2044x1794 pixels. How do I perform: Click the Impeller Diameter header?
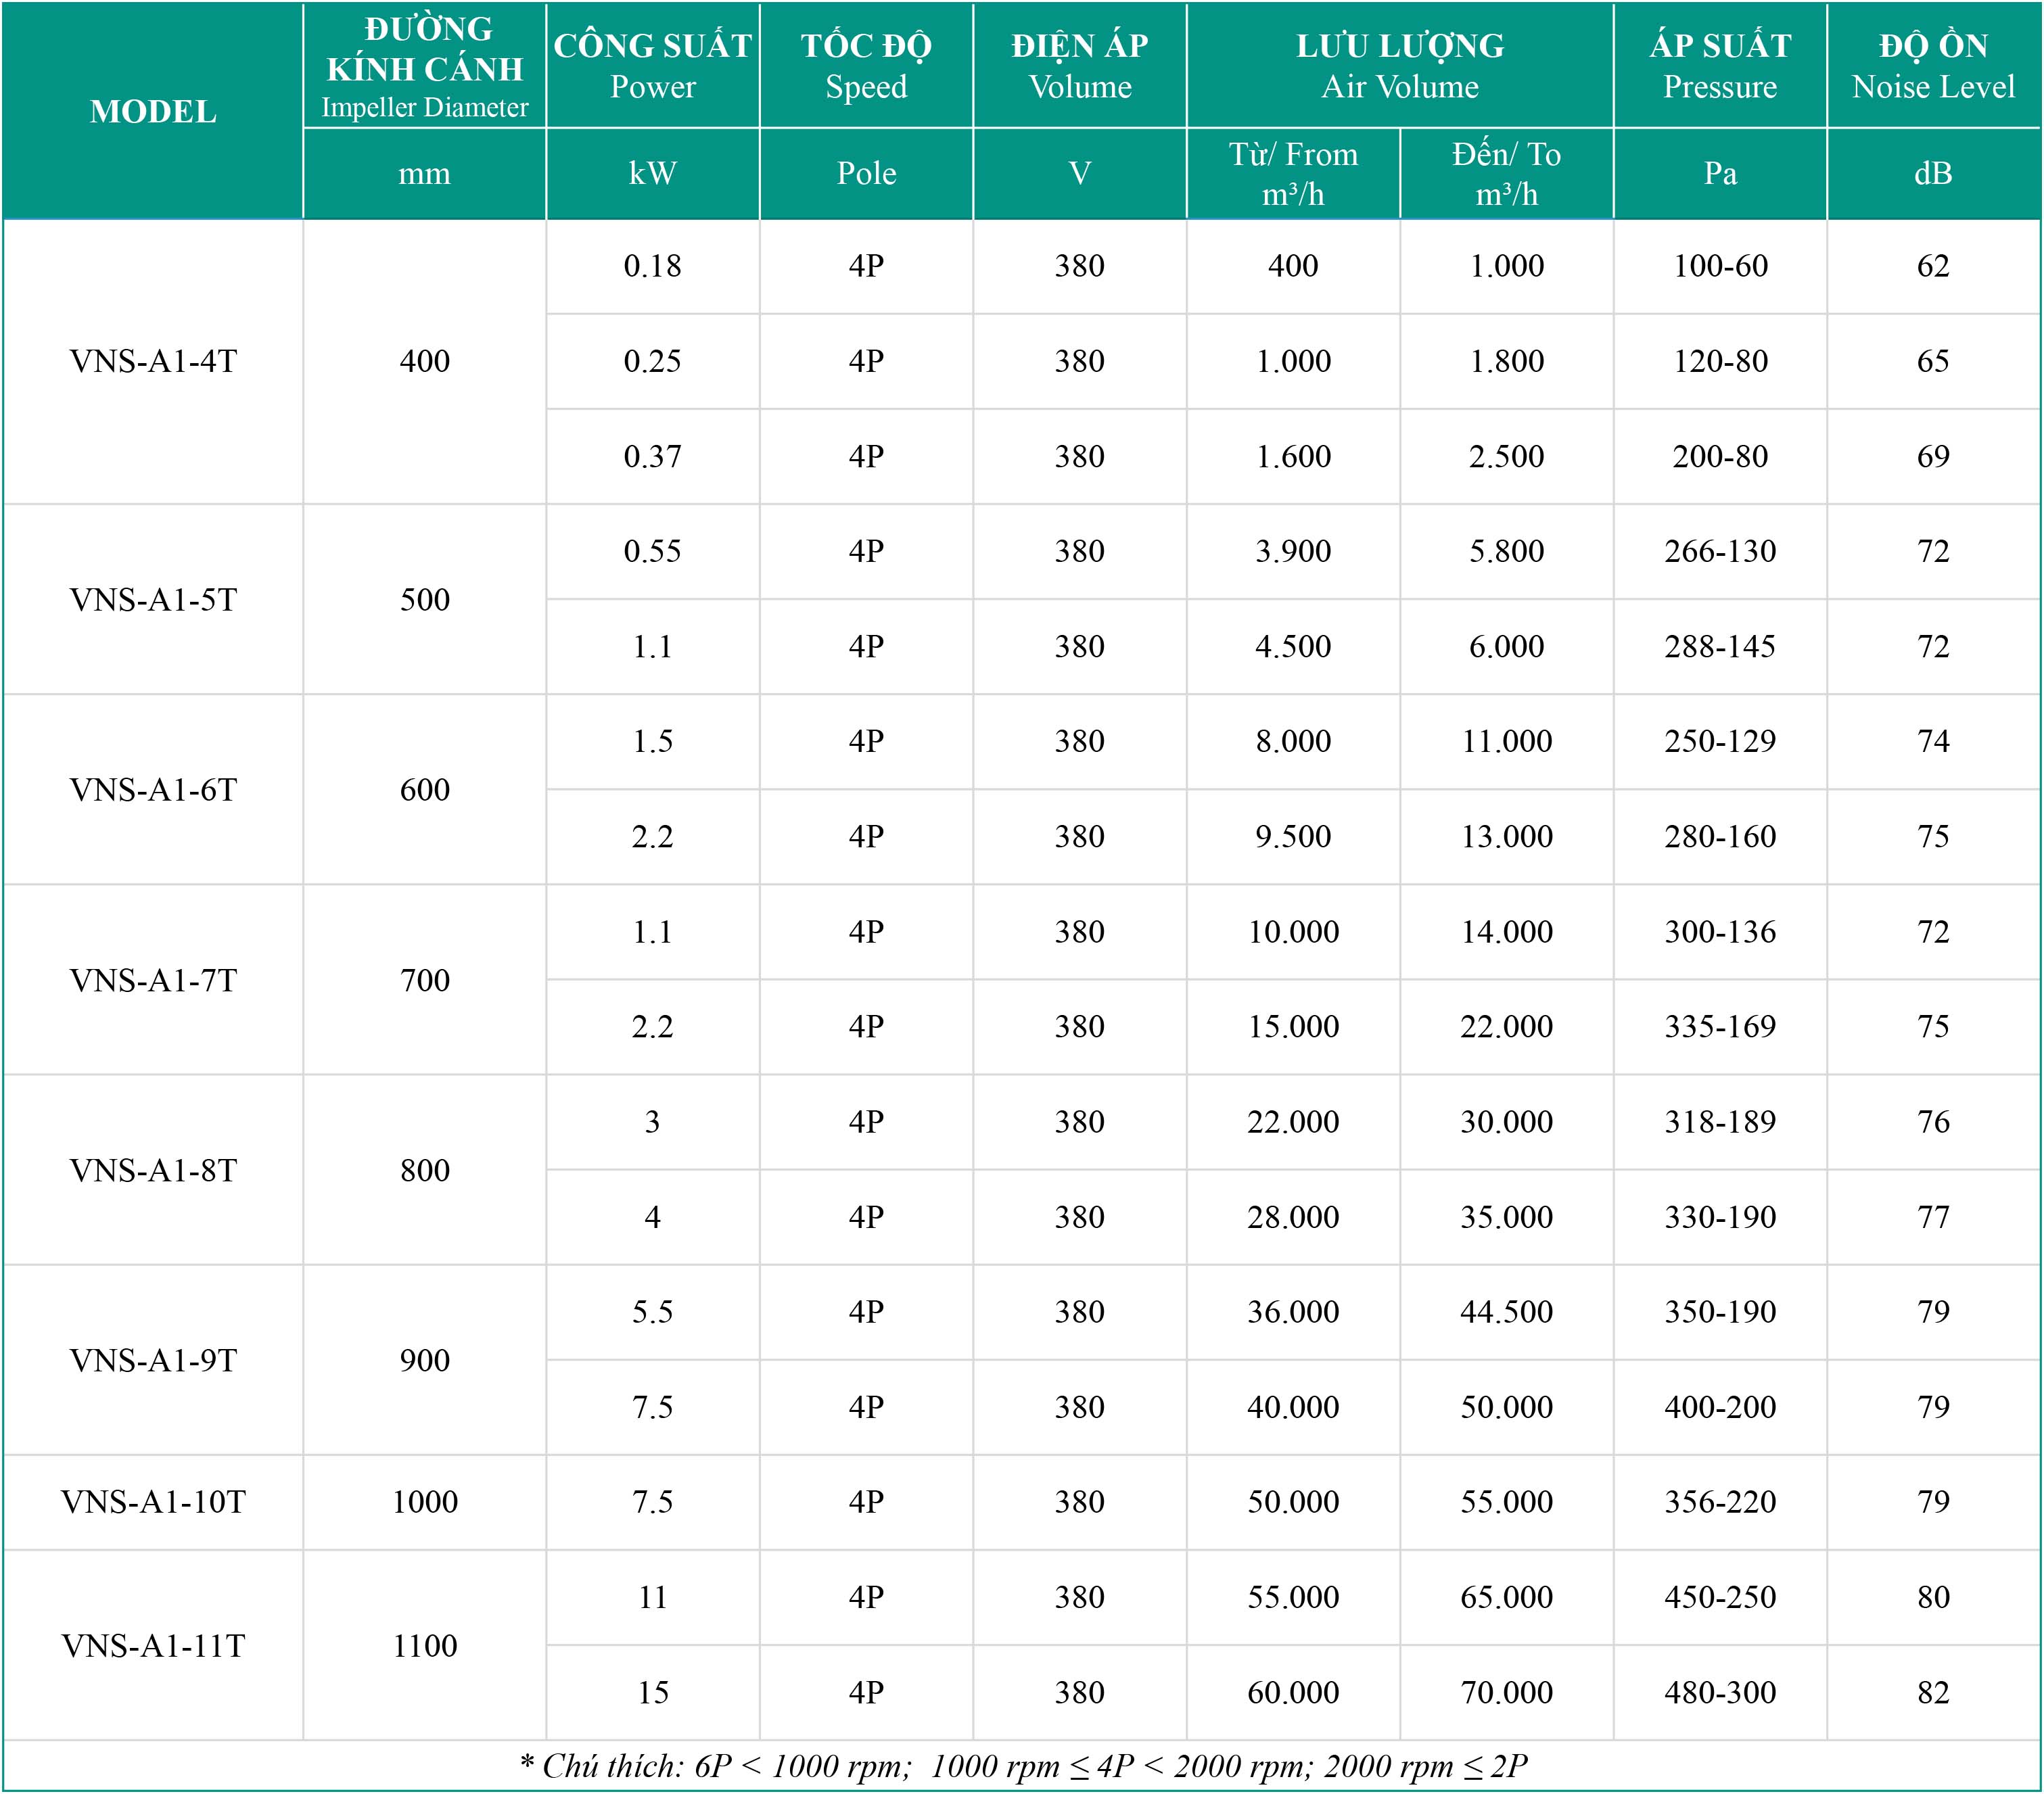coord(425,66)
